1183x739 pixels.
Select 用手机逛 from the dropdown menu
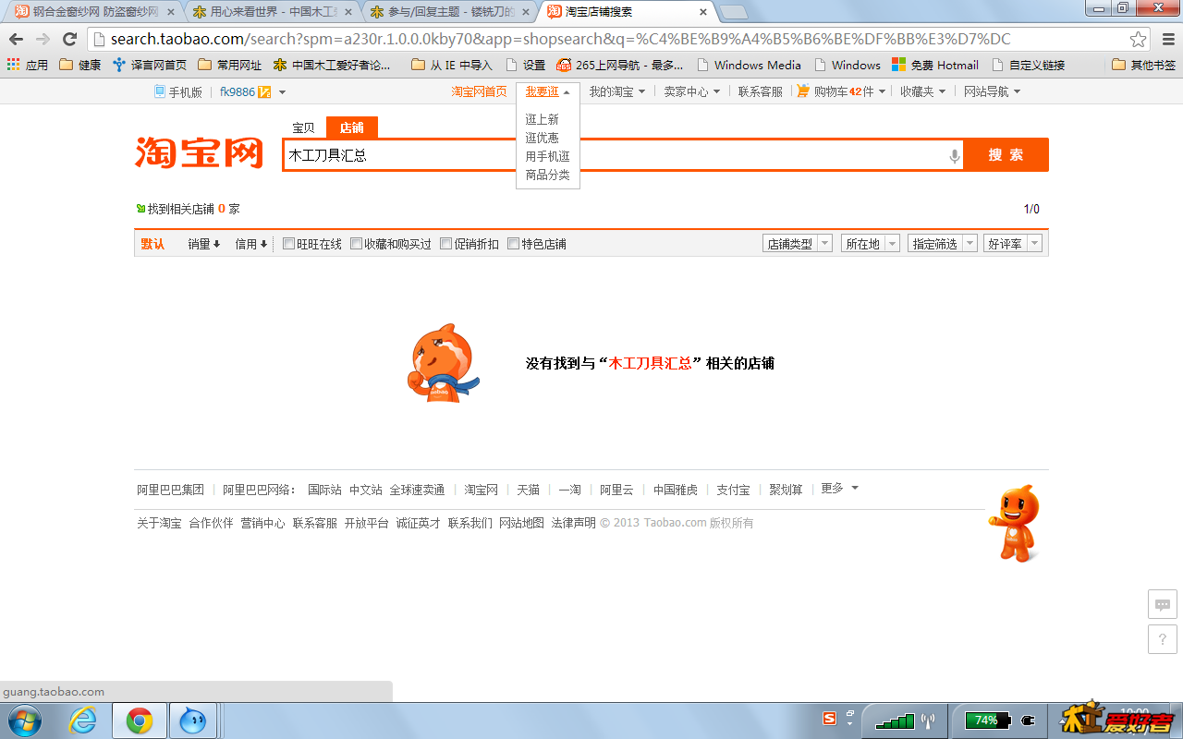[548, 156]
